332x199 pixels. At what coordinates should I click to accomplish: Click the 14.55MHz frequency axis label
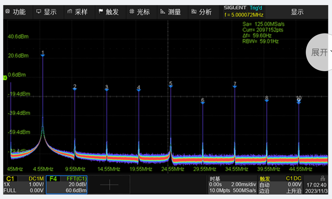[x=109, y=169]
